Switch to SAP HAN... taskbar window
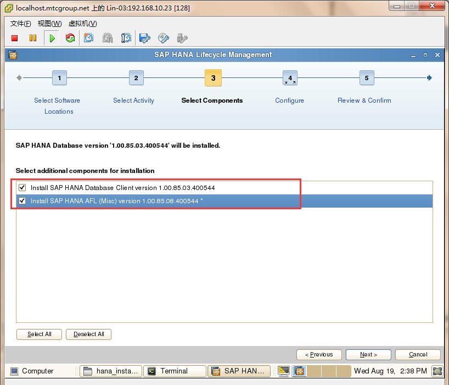 click(x=239, y=371)
